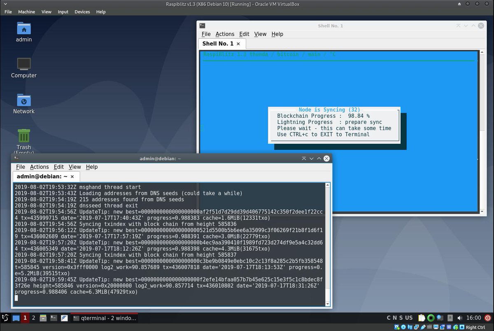Click 'Syncing txindex ... height 585837' log line
Image resolution: width=494 pixels, height=331 pixels.
click(x=126, y=255)
